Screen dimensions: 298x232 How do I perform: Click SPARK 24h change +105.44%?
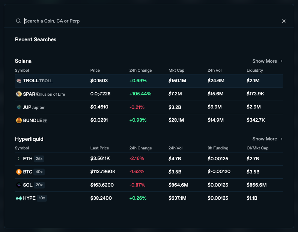click(140, 94)
